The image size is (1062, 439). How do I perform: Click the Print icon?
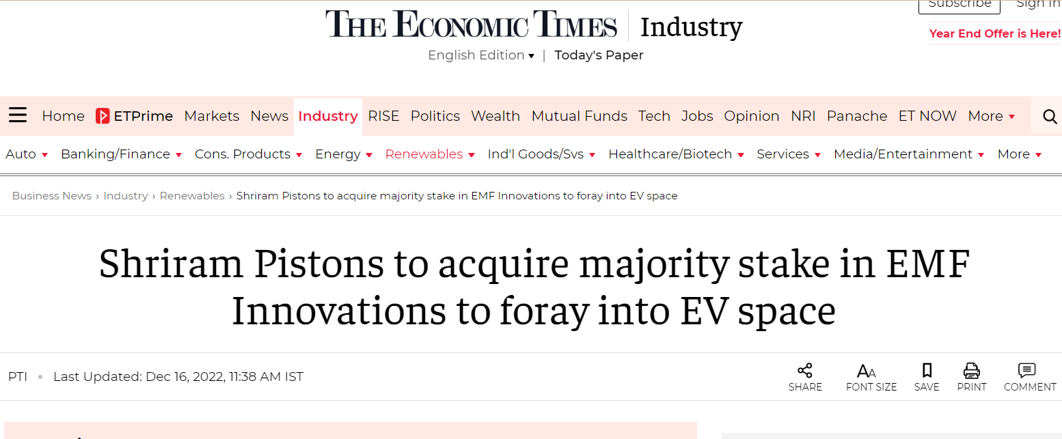(971, 371)
